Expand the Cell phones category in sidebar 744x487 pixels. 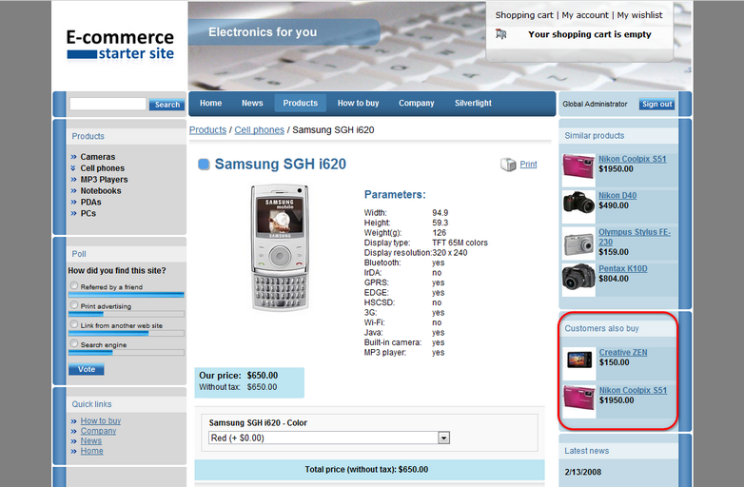(x=102, y=168)
